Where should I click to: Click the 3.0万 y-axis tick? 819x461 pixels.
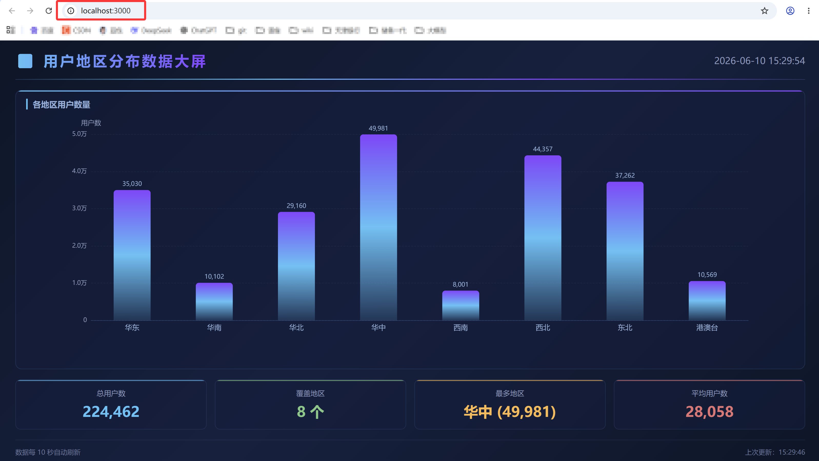click(x=79, y=208)
